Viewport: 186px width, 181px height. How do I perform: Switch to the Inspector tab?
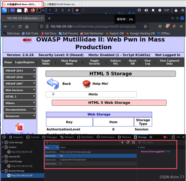[16, 137]
